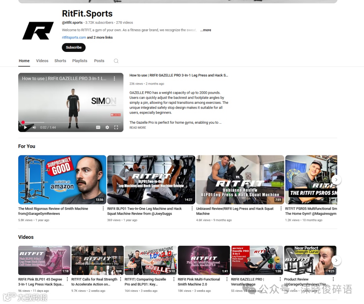Open the Pink M1 Smith Machine 2.0 thumbnail
The height and width of the screenshot is (304, 364).
[x=204, y=261]
